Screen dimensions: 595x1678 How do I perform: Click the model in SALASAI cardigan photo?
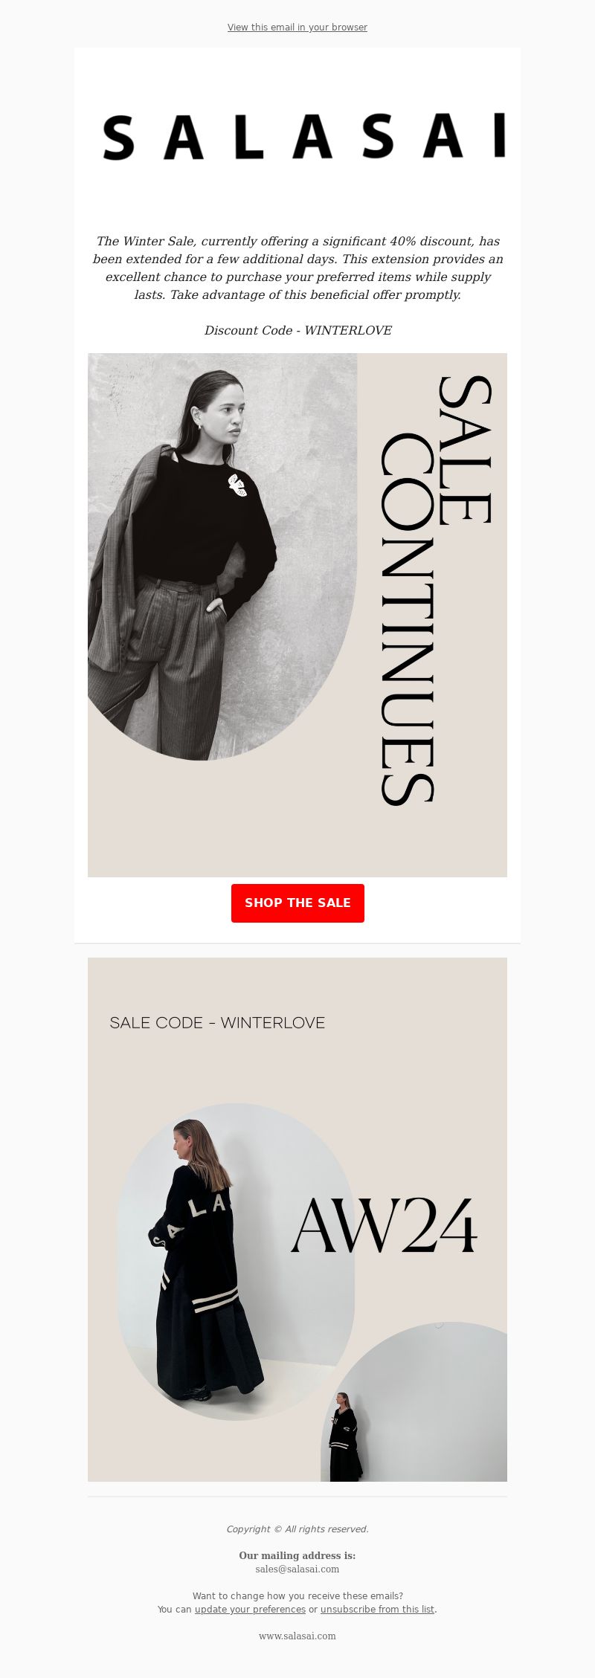[x=236, y=1262]
